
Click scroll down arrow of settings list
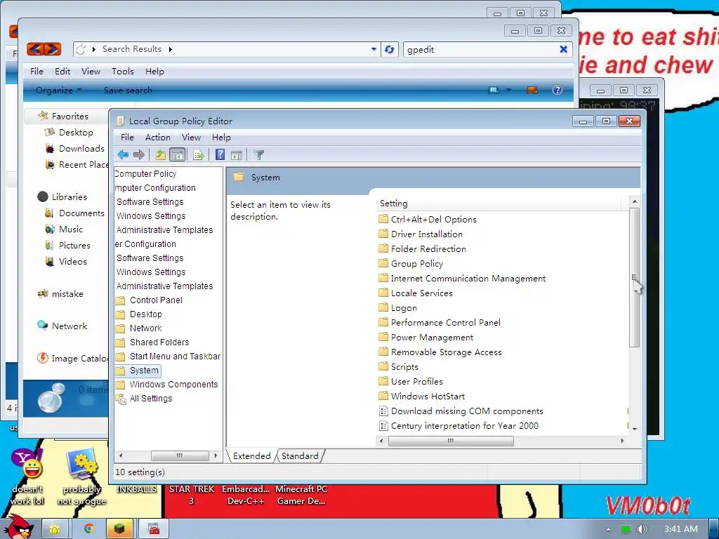[x=635, y=429]
